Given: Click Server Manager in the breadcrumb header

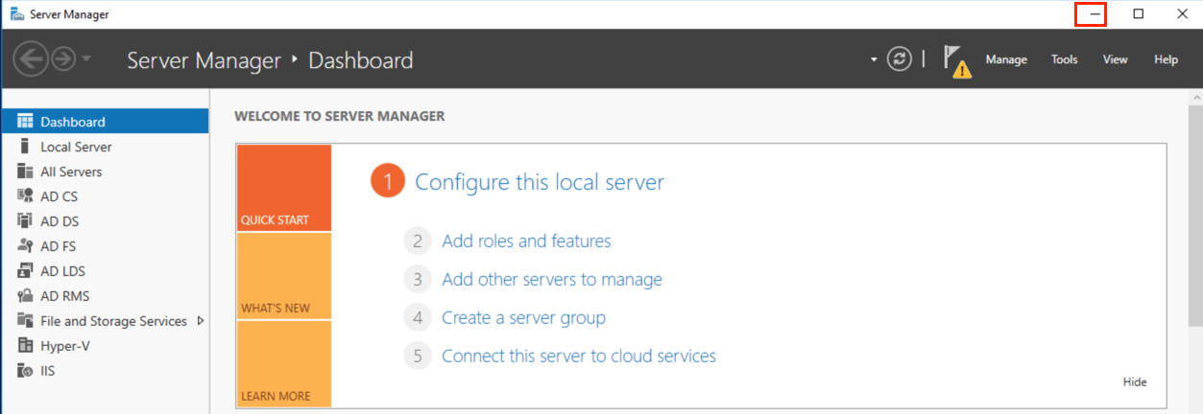Looking at the screenshot, I should 205,59.
